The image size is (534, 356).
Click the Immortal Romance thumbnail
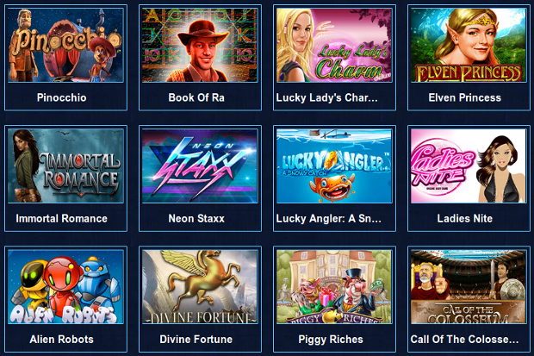point(65,166)
